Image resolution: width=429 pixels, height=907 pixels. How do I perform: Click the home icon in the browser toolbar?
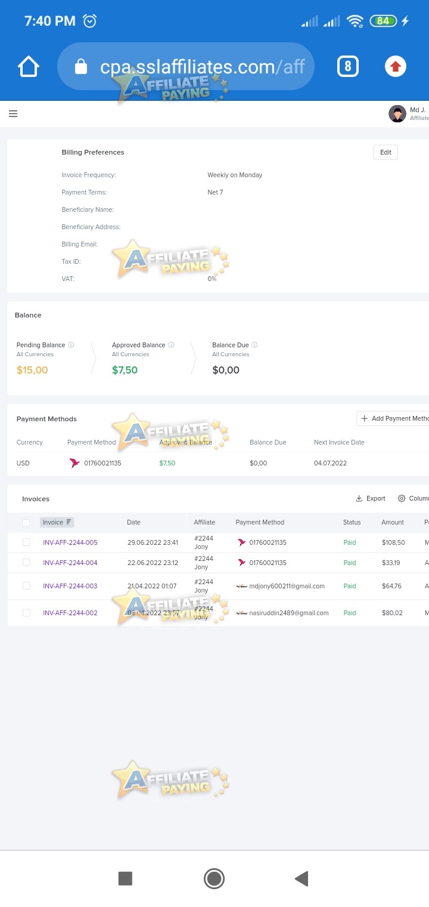tap(28, 66)
